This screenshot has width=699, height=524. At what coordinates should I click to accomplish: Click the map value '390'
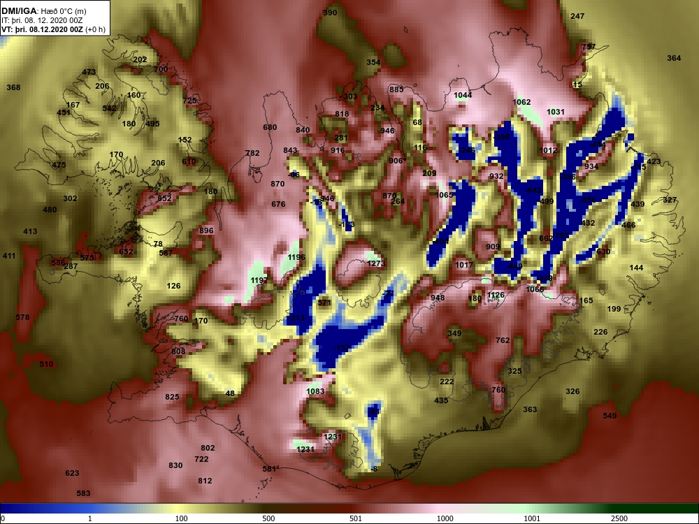coord(330,13)
